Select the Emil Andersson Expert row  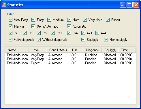pos(70,63)
